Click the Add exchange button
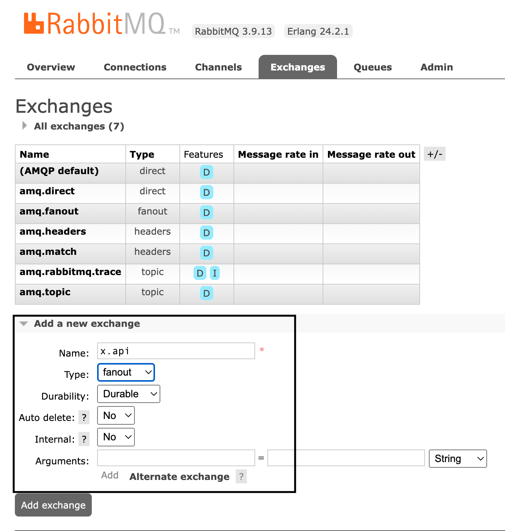This screenshot has height=531, width=505. click(x=53, y=505)
